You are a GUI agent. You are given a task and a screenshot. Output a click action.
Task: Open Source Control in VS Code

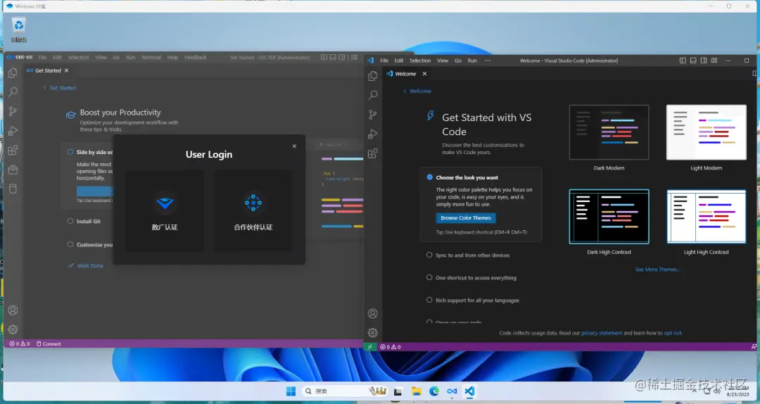(373, 115)
